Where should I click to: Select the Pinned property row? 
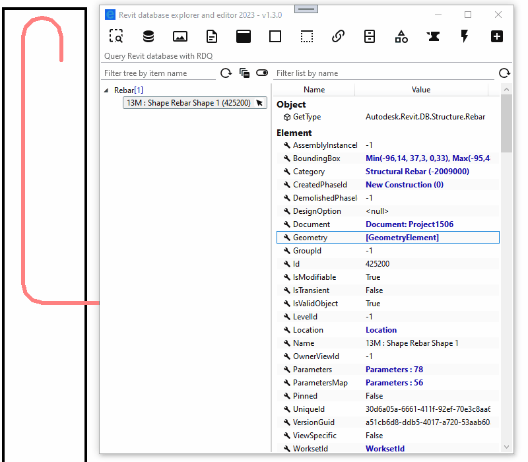point(387,395)
